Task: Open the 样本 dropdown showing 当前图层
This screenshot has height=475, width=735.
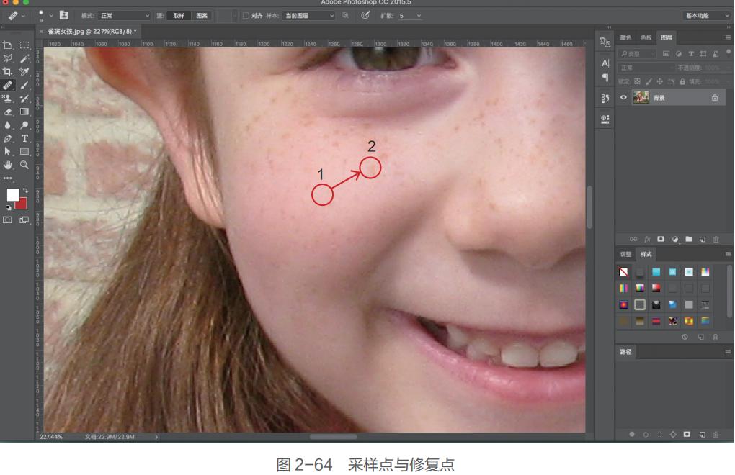Action: (x=308, y=15)
